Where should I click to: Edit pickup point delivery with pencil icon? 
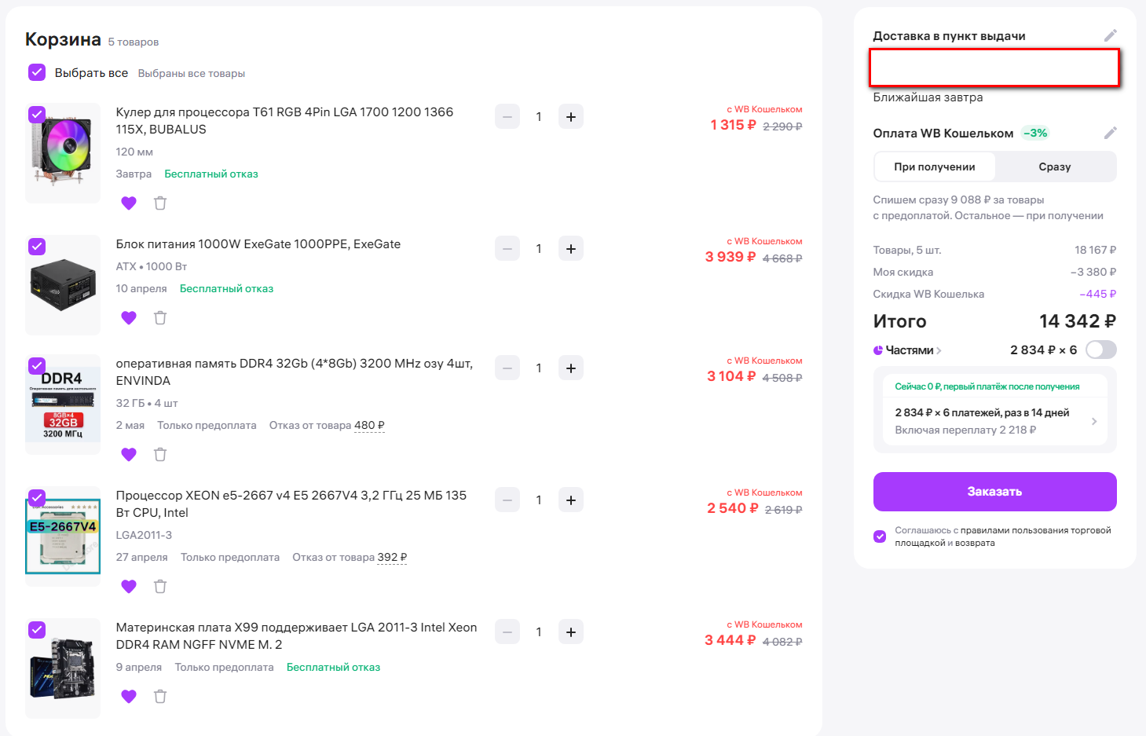pos(1110,35)
